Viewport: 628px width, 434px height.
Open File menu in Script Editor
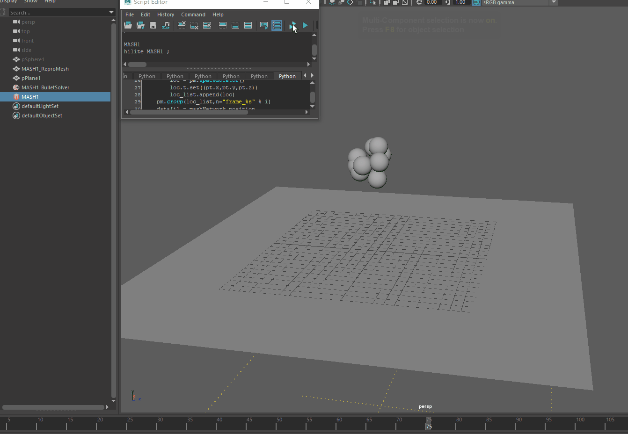click(130, 14)
